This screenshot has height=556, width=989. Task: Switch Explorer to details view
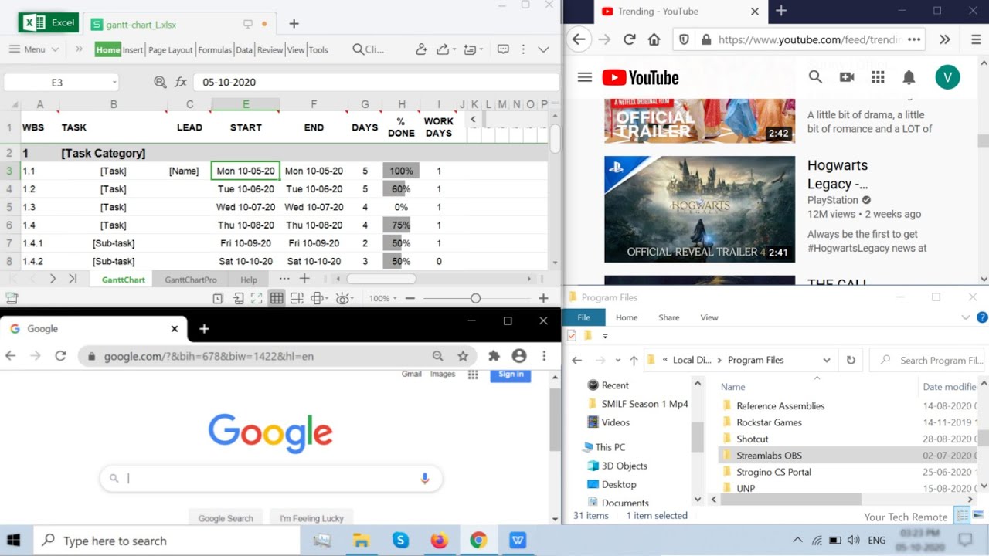click(962, 515)
